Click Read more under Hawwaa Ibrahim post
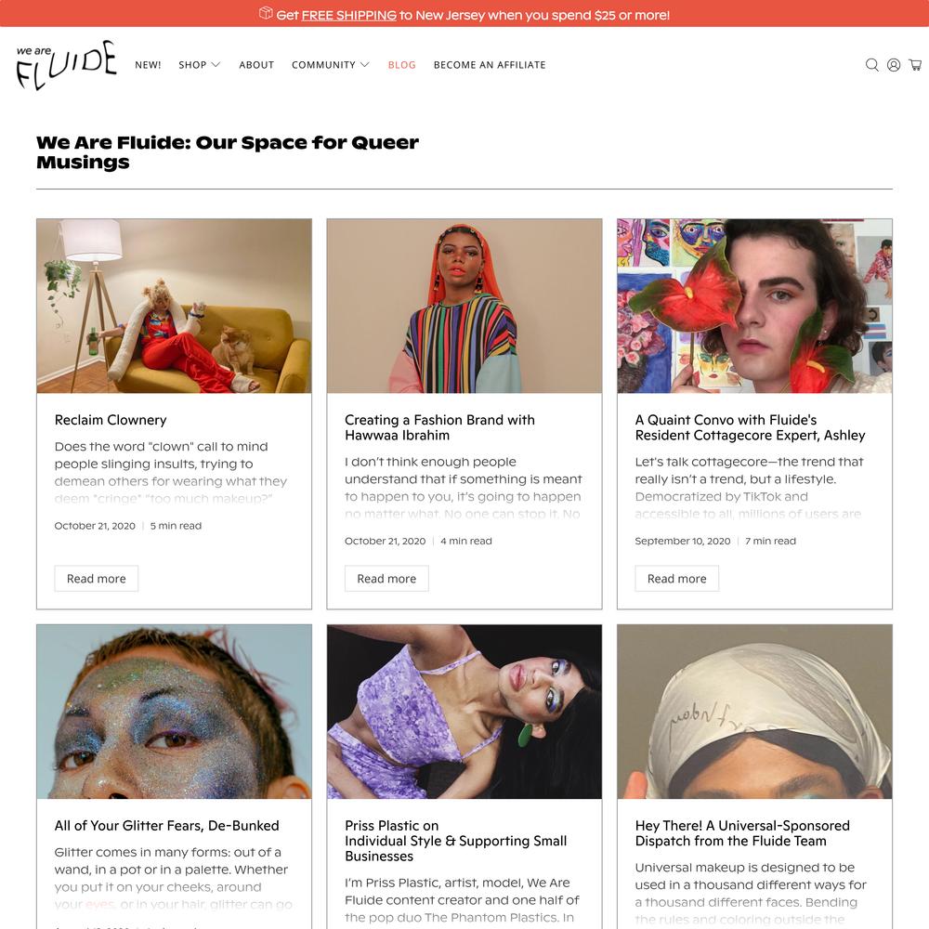Image resolution: width=929 pixels, height=929 pixels. pos(386,578)
